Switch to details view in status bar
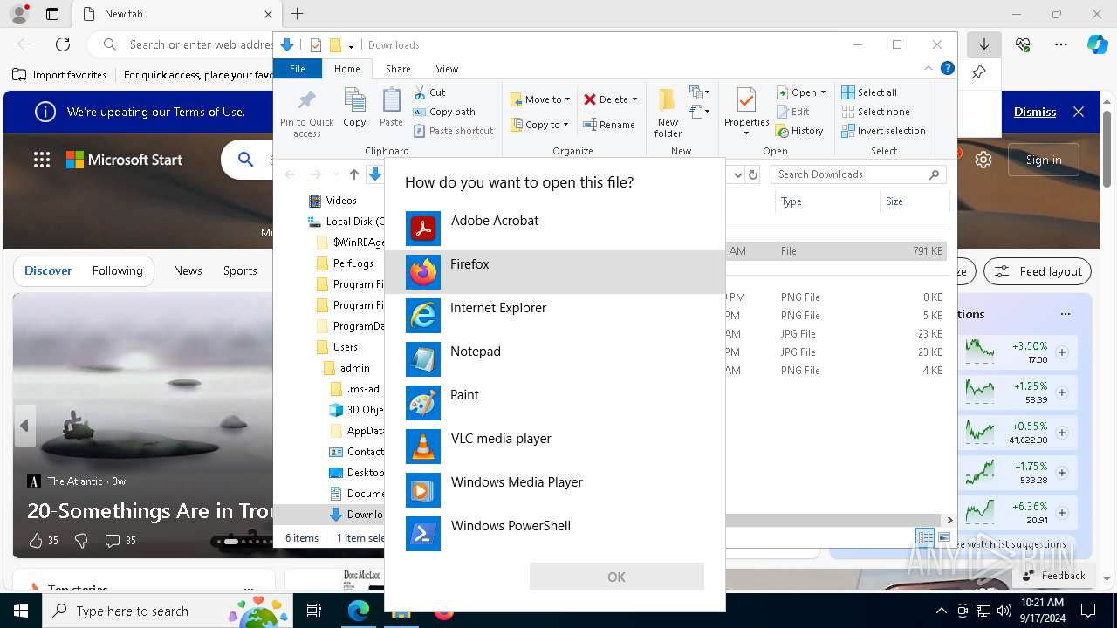The width and height of the screenshot is (1117, 628). [x=925, y=537]
